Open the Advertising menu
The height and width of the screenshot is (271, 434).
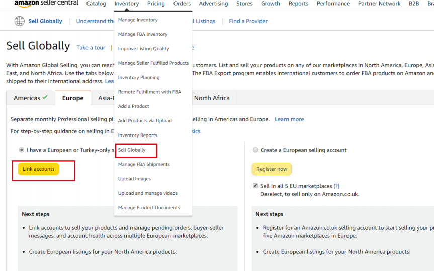click(213, 4)
